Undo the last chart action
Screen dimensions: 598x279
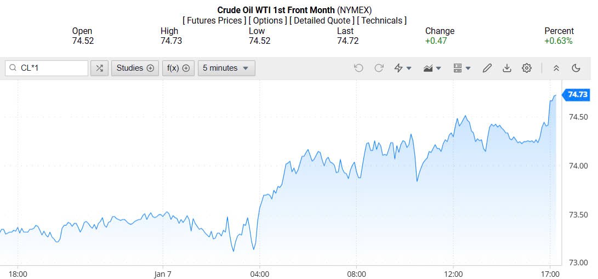click(358, 68)
